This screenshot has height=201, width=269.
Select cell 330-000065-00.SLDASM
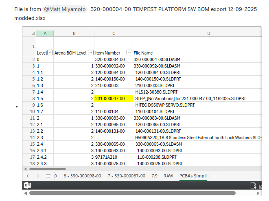coord(197,144)
